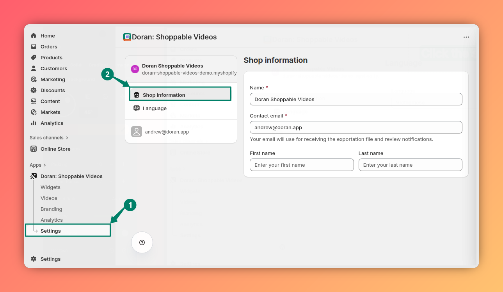
Task: Click the Customers person icon
Action: (x=34, y=68)
